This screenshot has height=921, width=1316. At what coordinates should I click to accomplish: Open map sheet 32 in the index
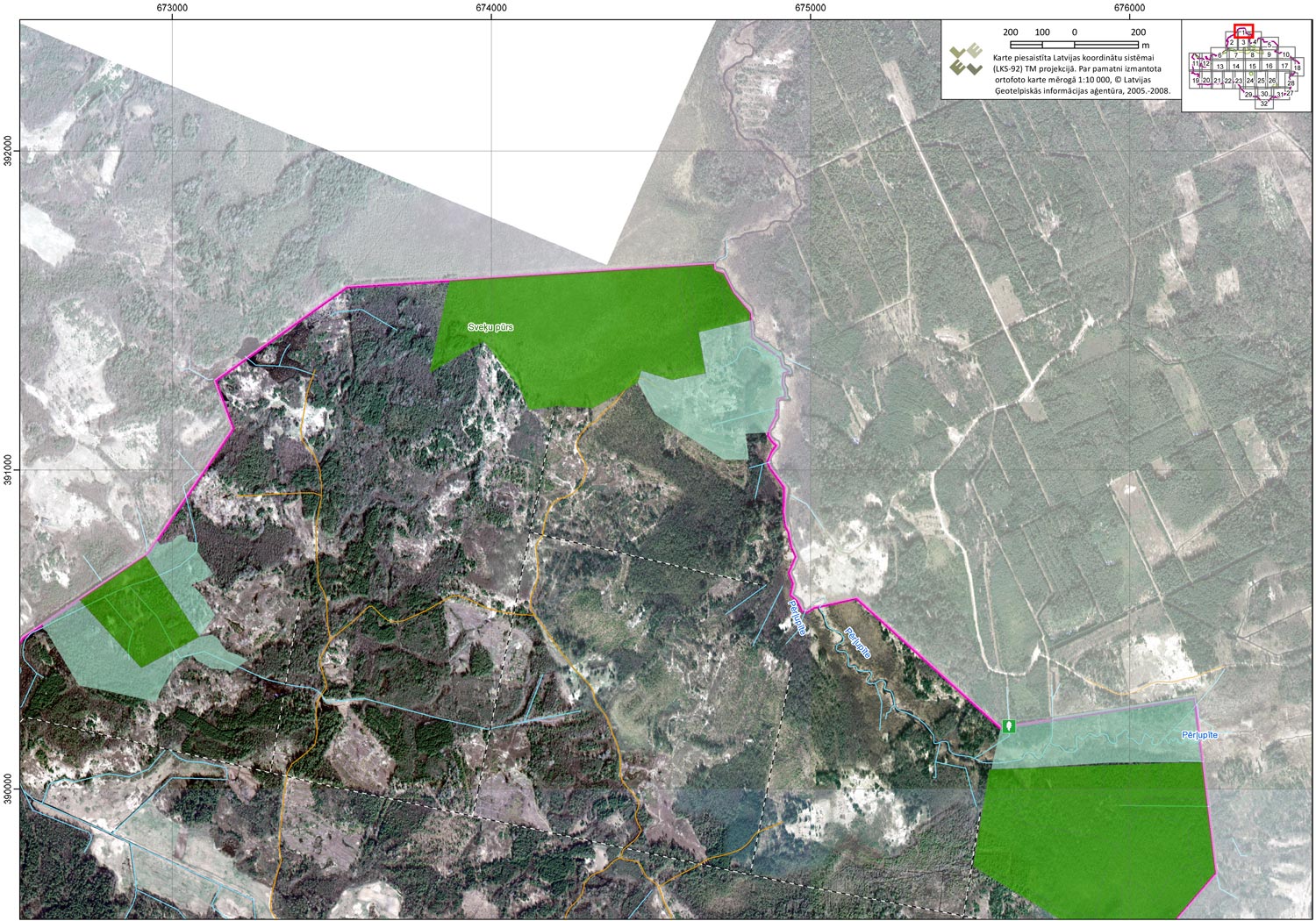1263,104
